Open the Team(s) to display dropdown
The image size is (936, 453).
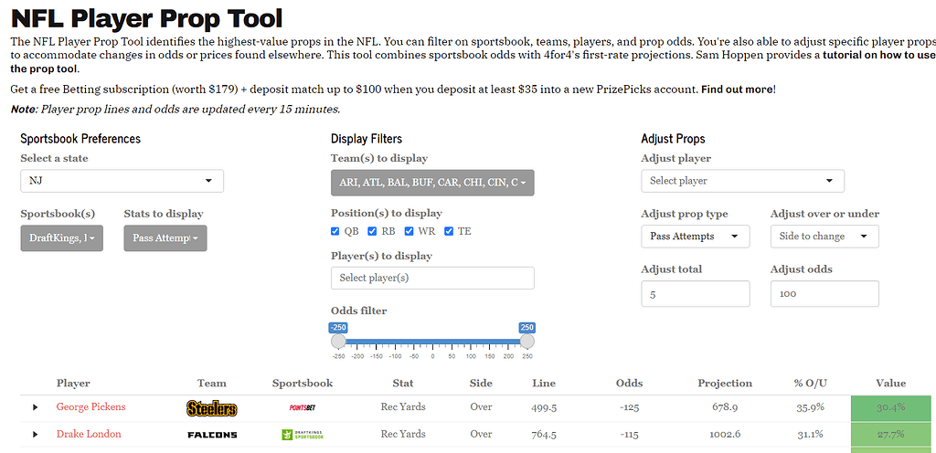(432, 183)
